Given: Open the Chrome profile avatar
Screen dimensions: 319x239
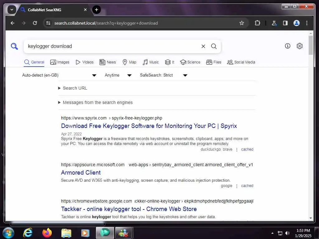Looking at the screenshot, I should (297, 23).
